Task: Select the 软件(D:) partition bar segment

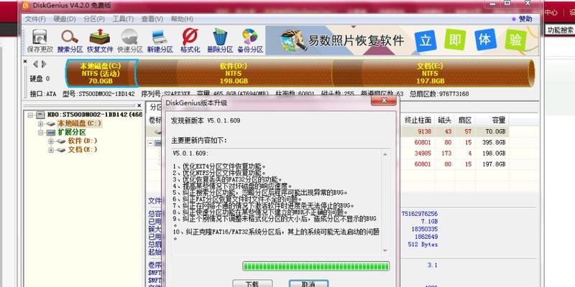Action: 234,73
